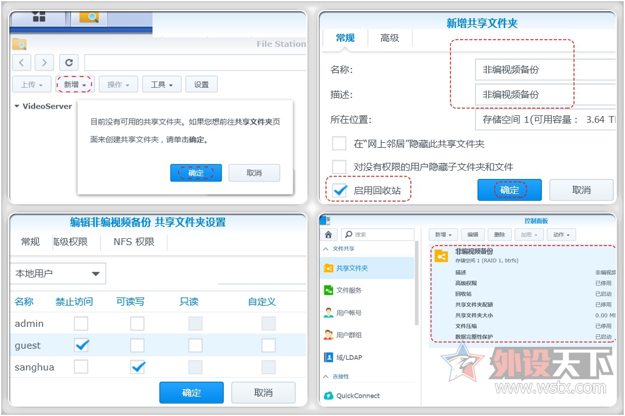Viewport: 625px width, 416px height.
Task: Click 确定 in 新增共享文件夹 dialog
Action: 509,190
